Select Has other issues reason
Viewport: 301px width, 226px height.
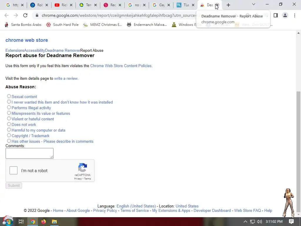click(9, 141)
